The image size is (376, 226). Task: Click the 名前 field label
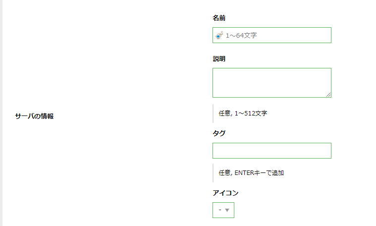pyautogui.click(x=219, y=18)
